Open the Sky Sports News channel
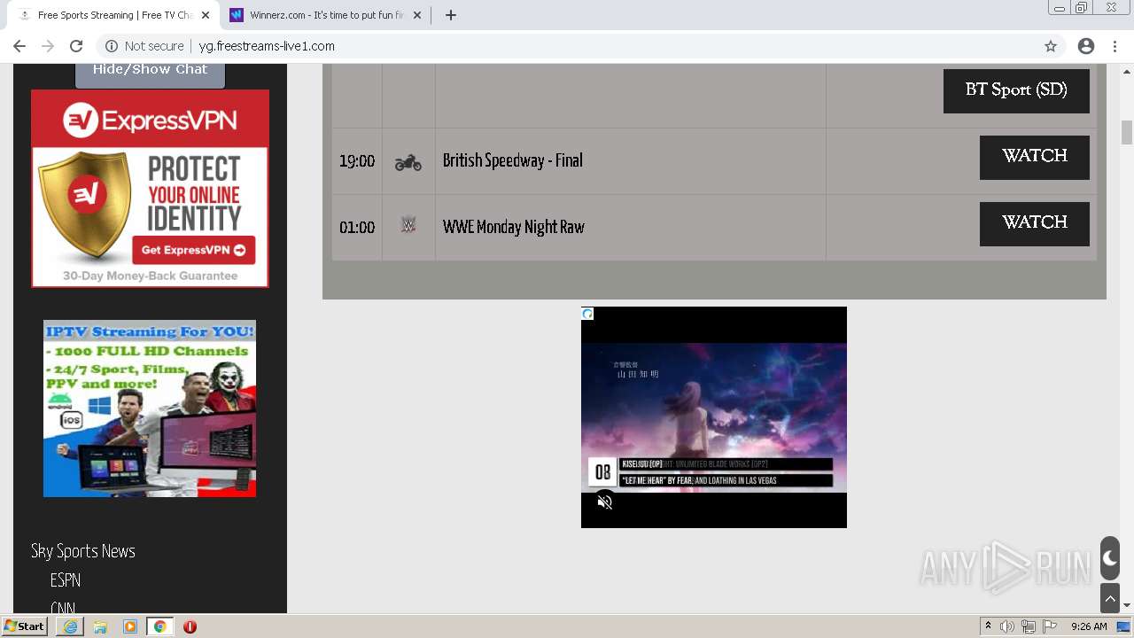The image size is (1134, 638). [83, 551]
